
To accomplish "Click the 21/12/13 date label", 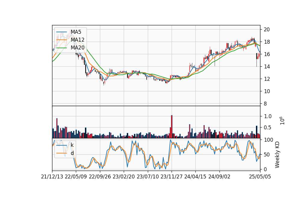I will tap(52, 177).
